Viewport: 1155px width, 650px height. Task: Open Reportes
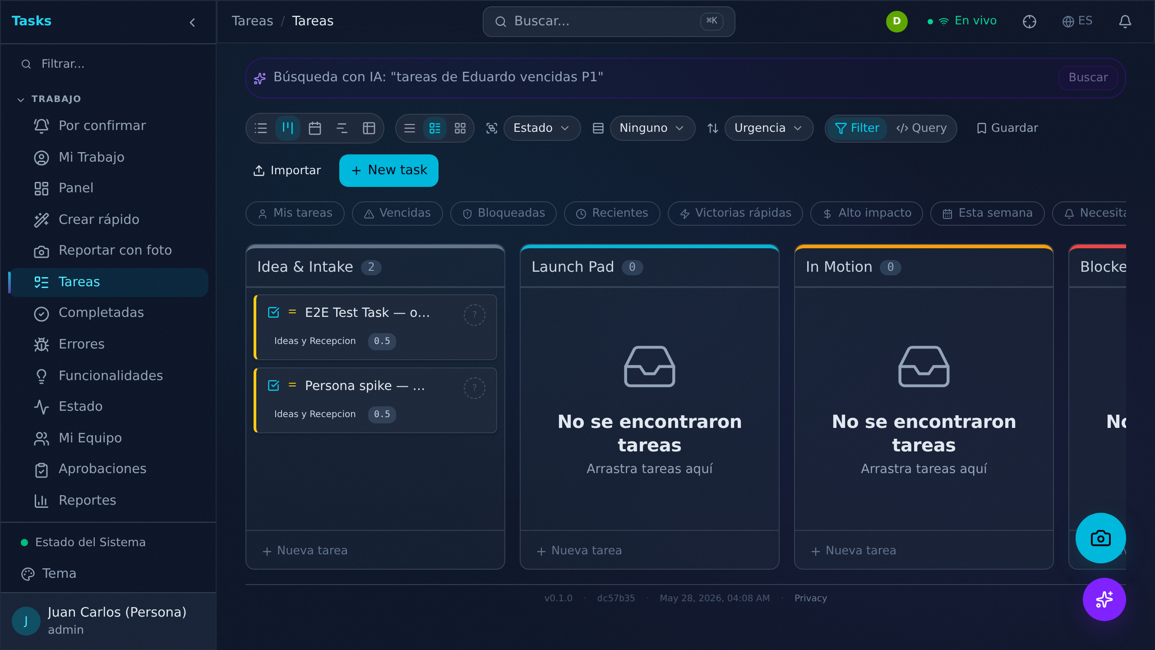108,500
